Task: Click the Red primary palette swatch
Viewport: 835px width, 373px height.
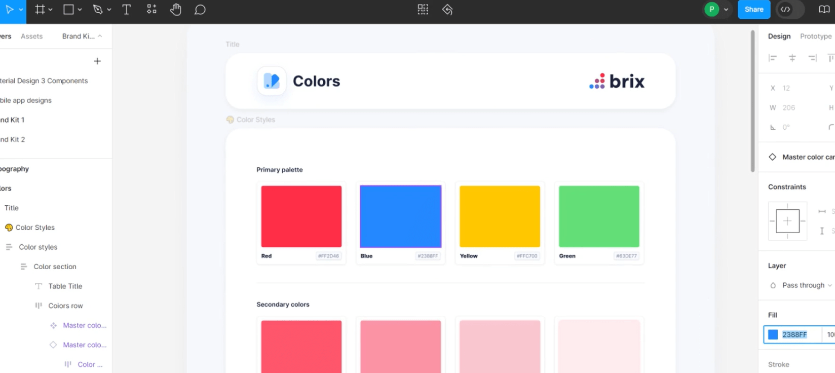Action: click(301, 216)
